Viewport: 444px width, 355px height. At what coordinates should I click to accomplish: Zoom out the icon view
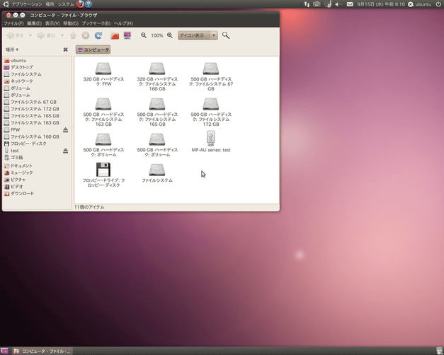[144, 35]
